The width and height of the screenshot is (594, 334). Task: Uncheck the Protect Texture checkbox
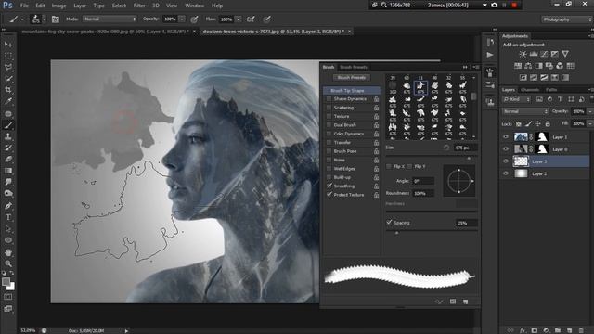[x=329, y=195]
